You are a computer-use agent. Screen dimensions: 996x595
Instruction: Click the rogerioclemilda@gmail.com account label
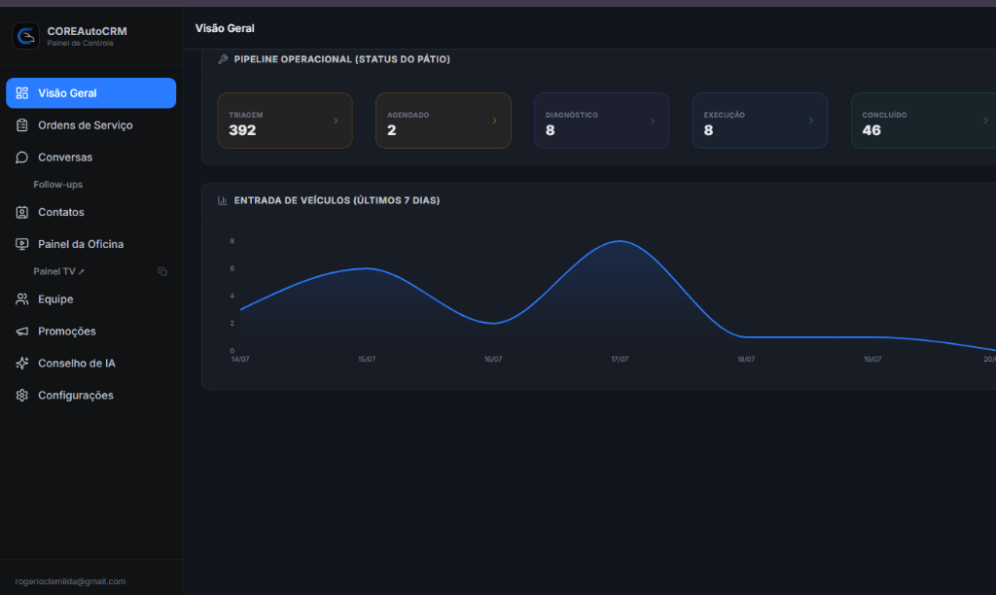(x=70, y=581)
